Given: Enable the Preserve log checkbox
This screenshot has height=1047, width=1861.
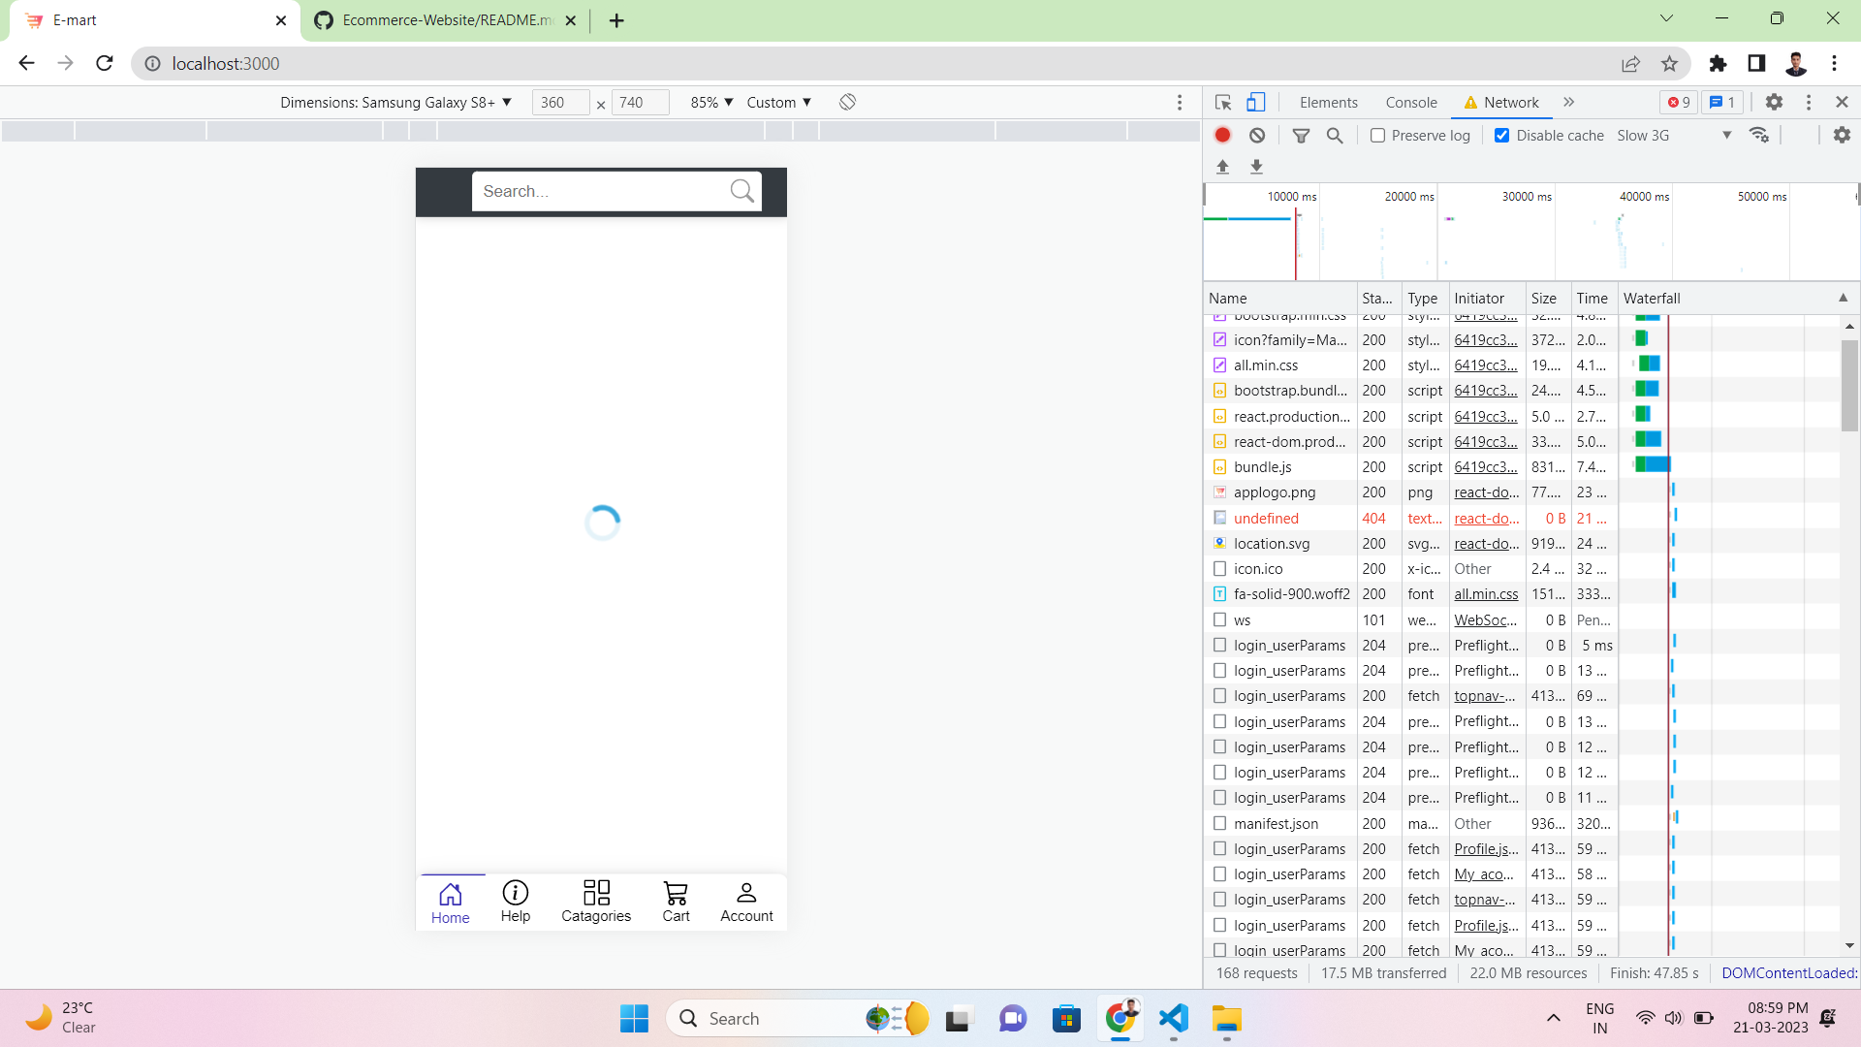Looking at the screenshot, I should [x=1377, y=136].
